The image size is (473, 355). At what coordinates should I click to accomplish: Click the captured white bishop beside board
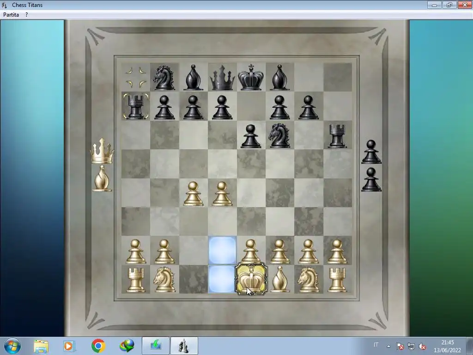(102, 178)
